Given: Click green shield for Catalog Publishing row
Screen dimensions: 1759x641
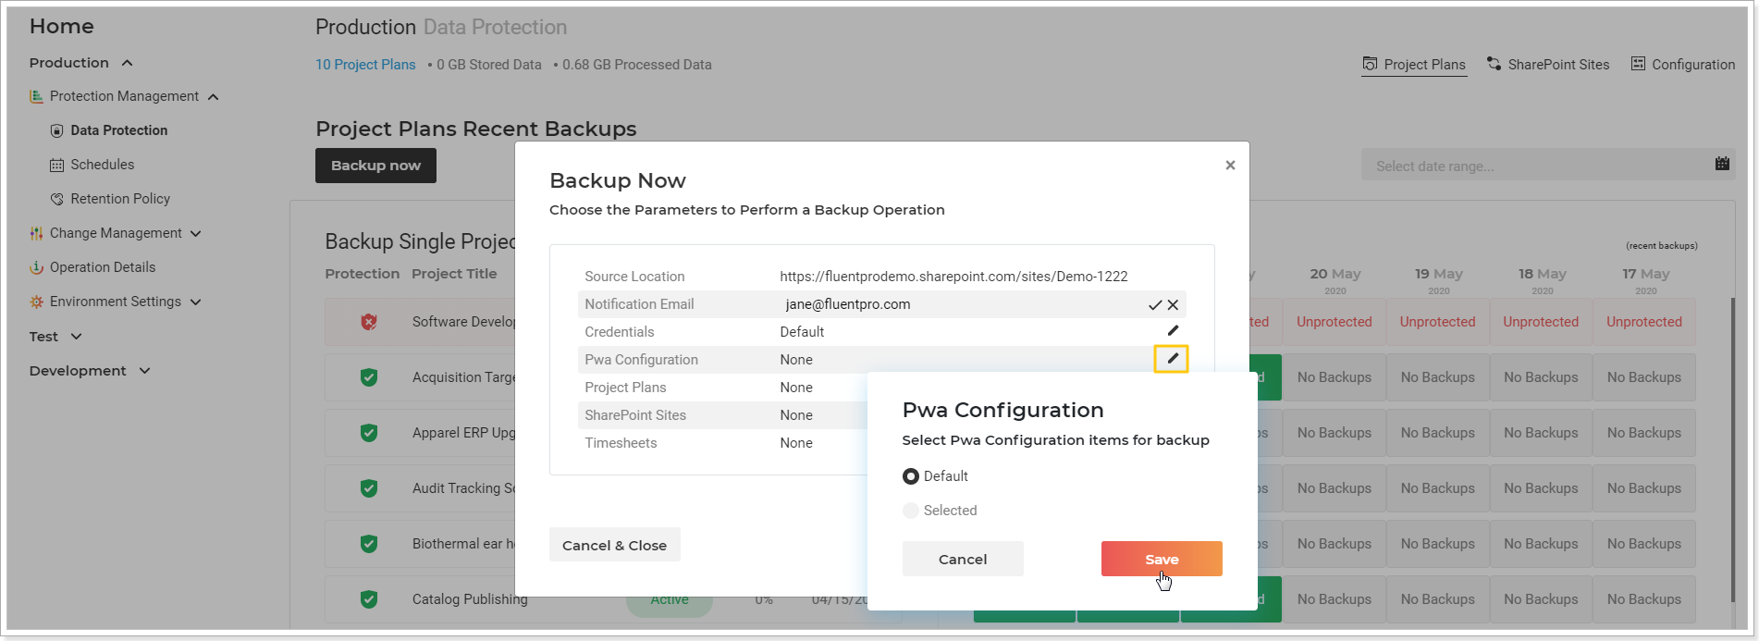Looking at the screenshot, I should point(369,599).
